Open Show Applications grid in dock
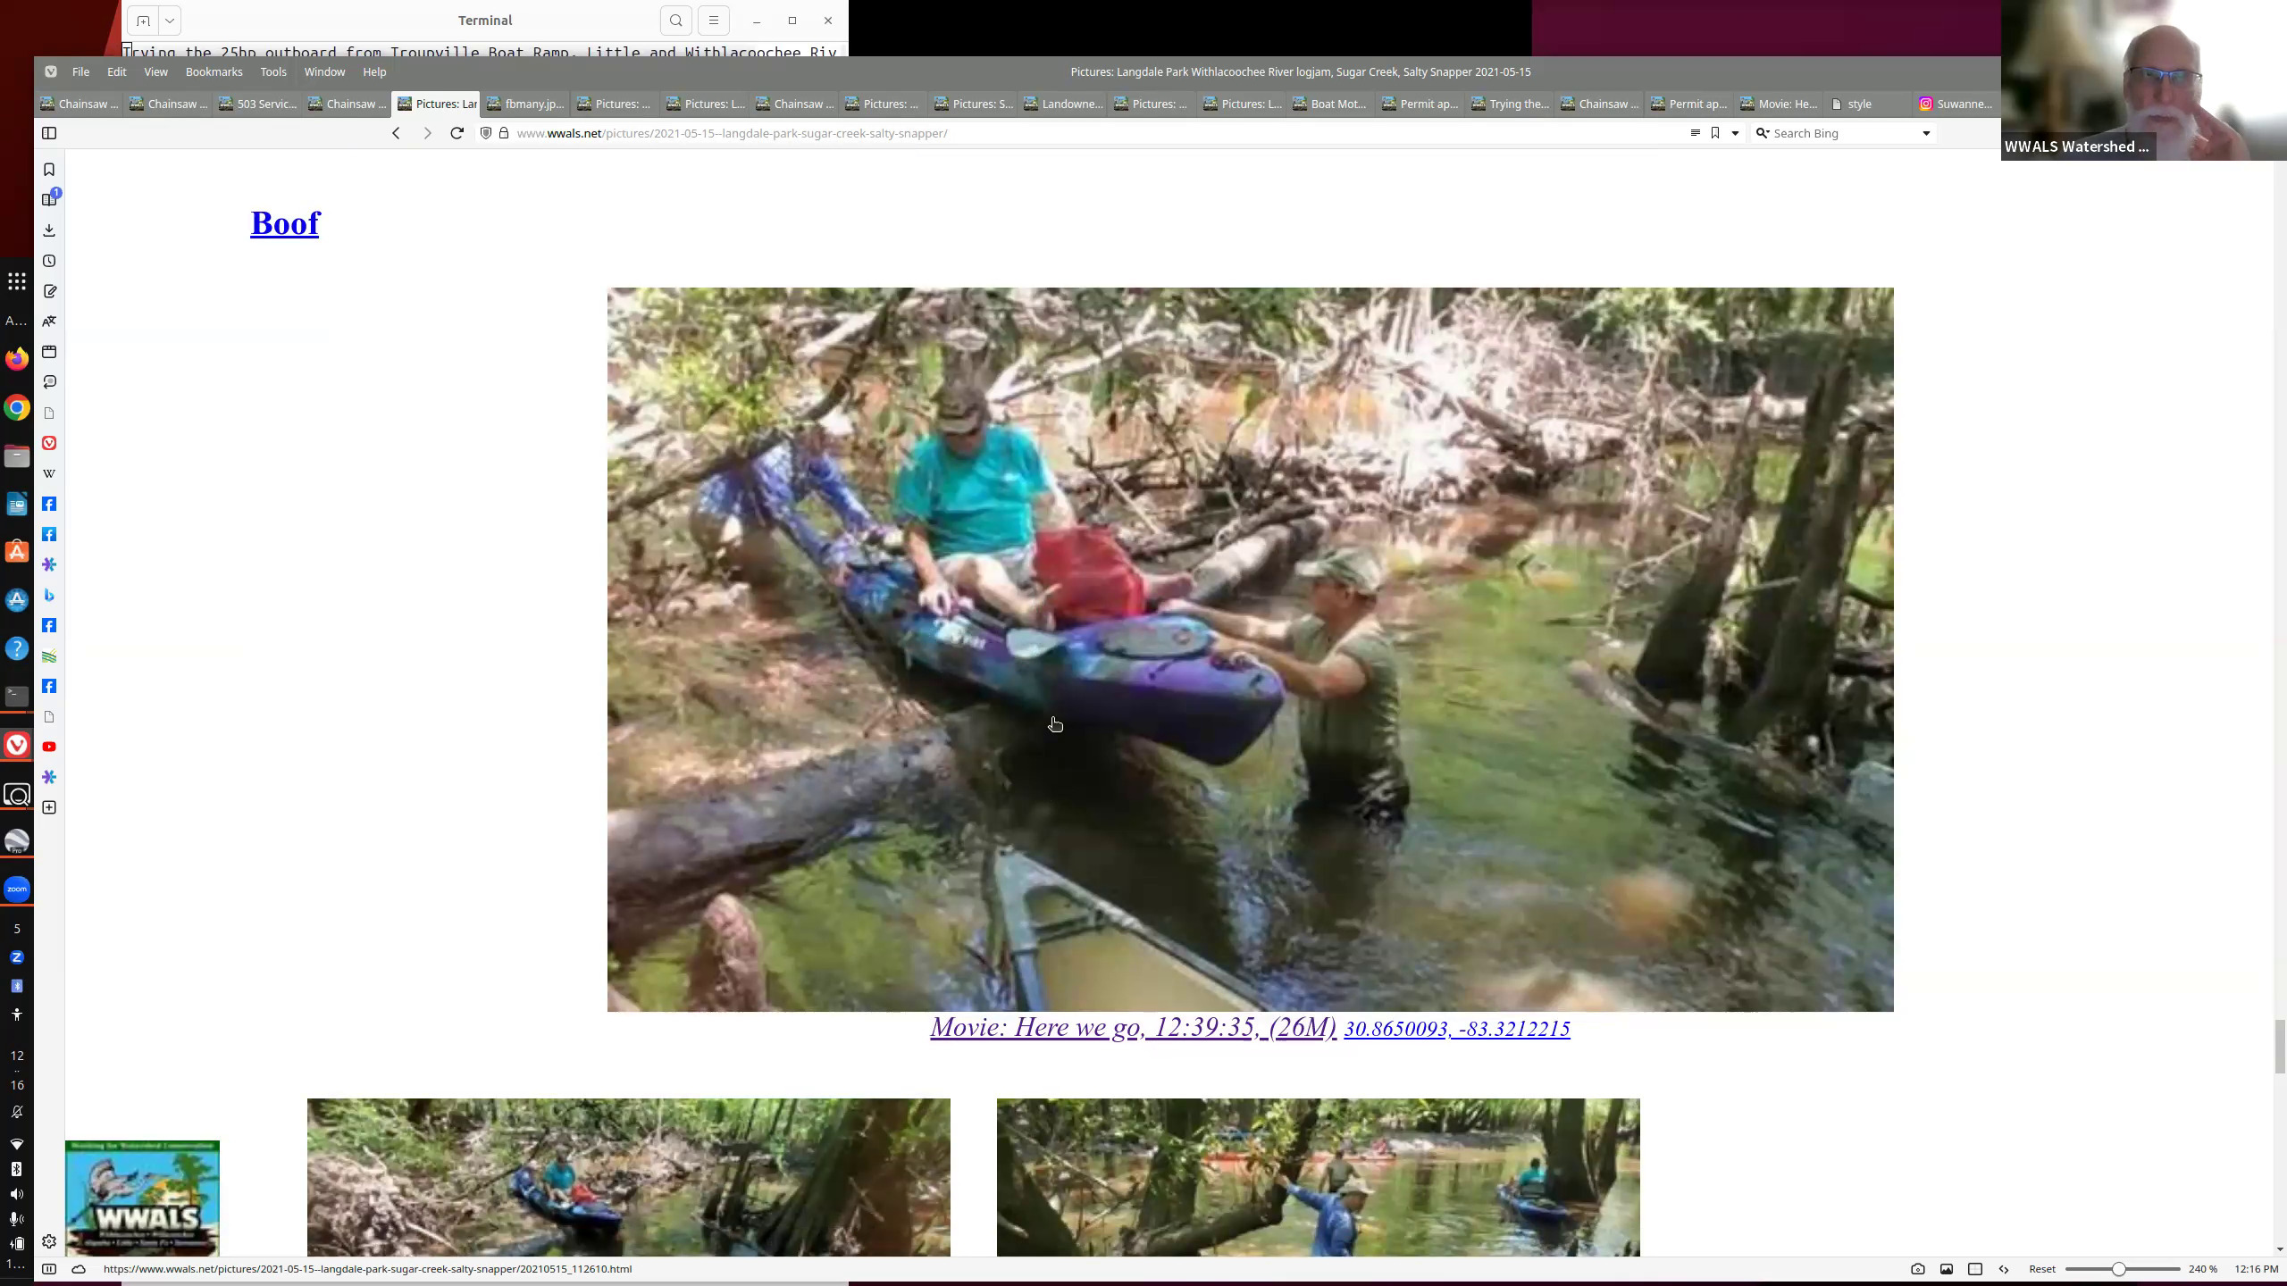This screenshot has height=1286, width=2287. pyautogui.click(x=17, y=282)
